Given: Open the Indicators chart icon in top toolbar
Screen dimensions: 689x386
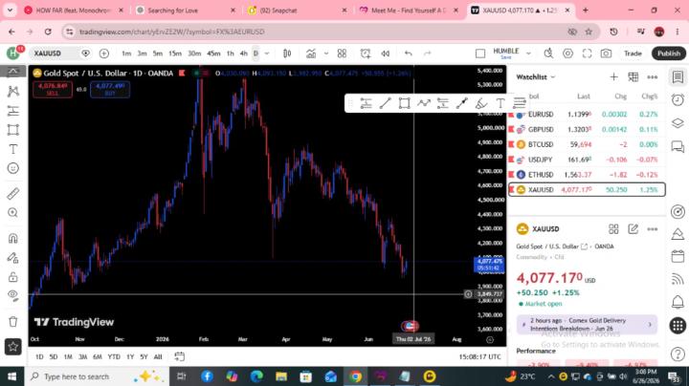Looking at the screenshot, I should pos(311,54).
